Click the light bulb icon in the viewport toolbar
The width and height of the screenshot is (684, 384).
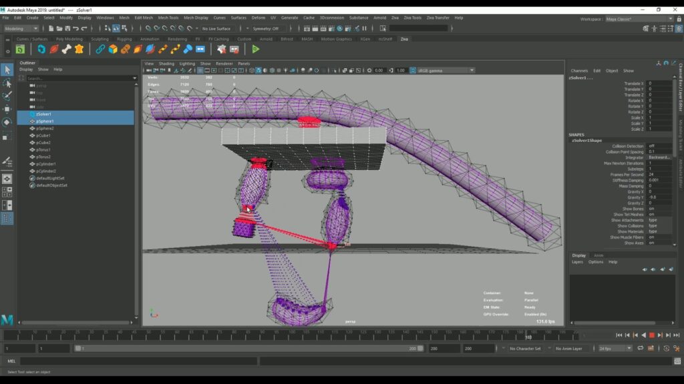pos(286,70)
